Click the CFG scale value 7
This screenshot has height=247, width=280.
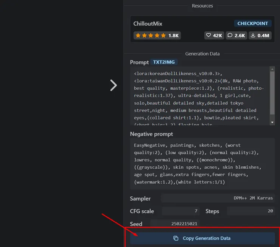180,211
